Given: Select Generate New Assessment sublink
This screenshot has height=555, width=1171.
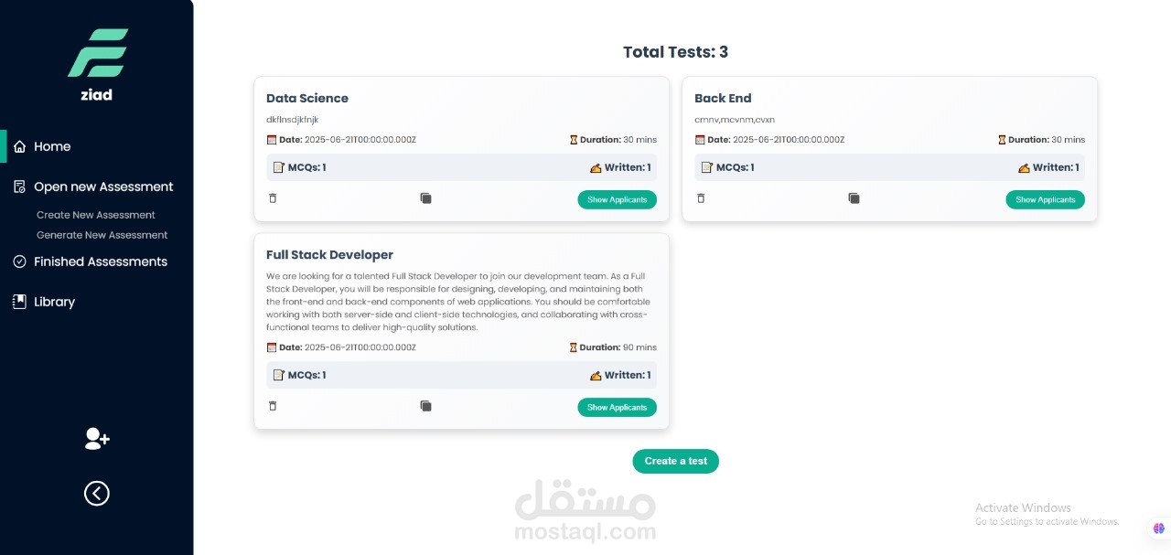Looking at the screenshot, I should tap(102, 235).
